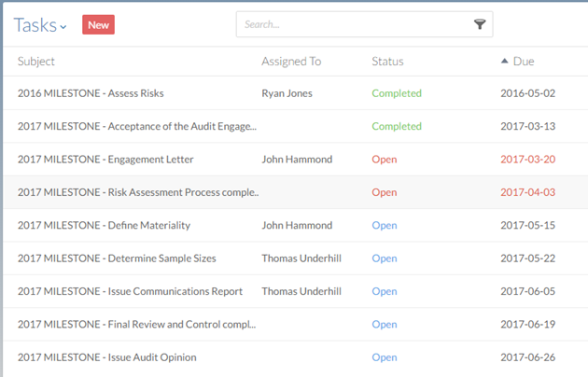Click the Due column sort arrow

(505, 62)
